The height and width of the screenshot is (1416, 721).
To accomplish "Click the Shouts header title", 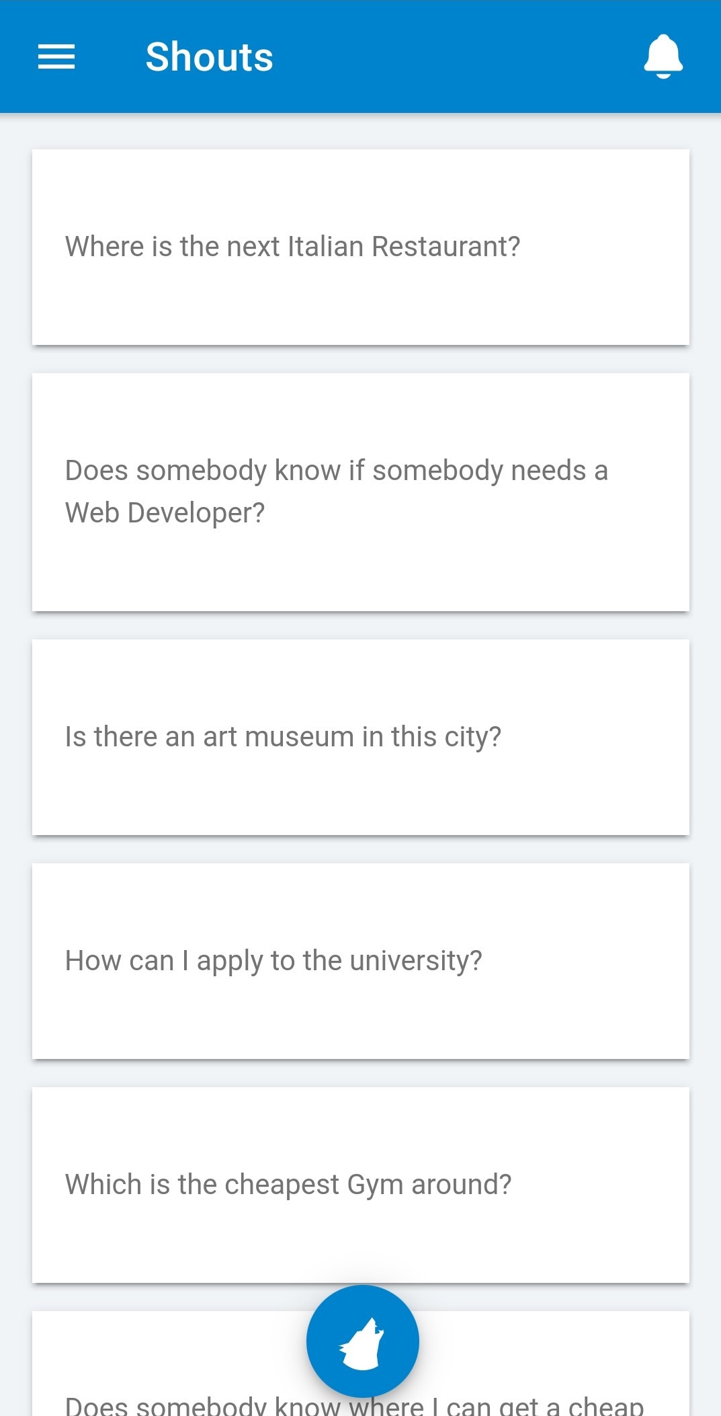I will click(x=209, y=56).
